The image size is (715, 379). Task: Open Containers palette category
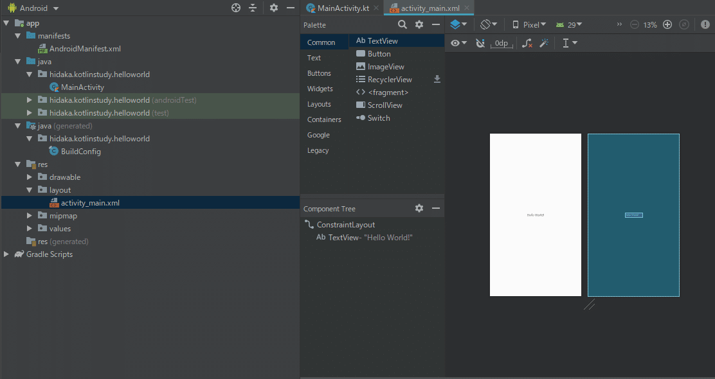324,119
